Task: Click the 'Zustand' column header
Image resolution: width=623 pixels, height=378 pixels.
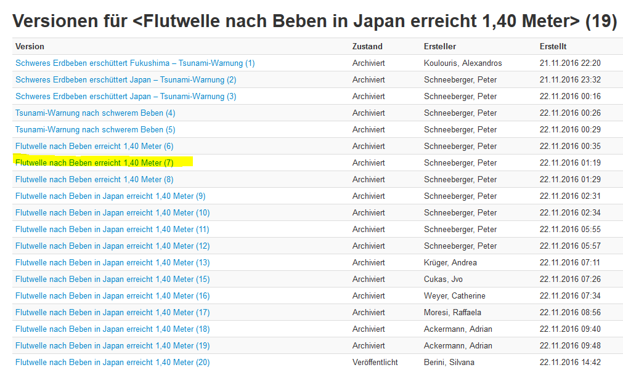Action: pyautogui.click(x=367, y=47)
